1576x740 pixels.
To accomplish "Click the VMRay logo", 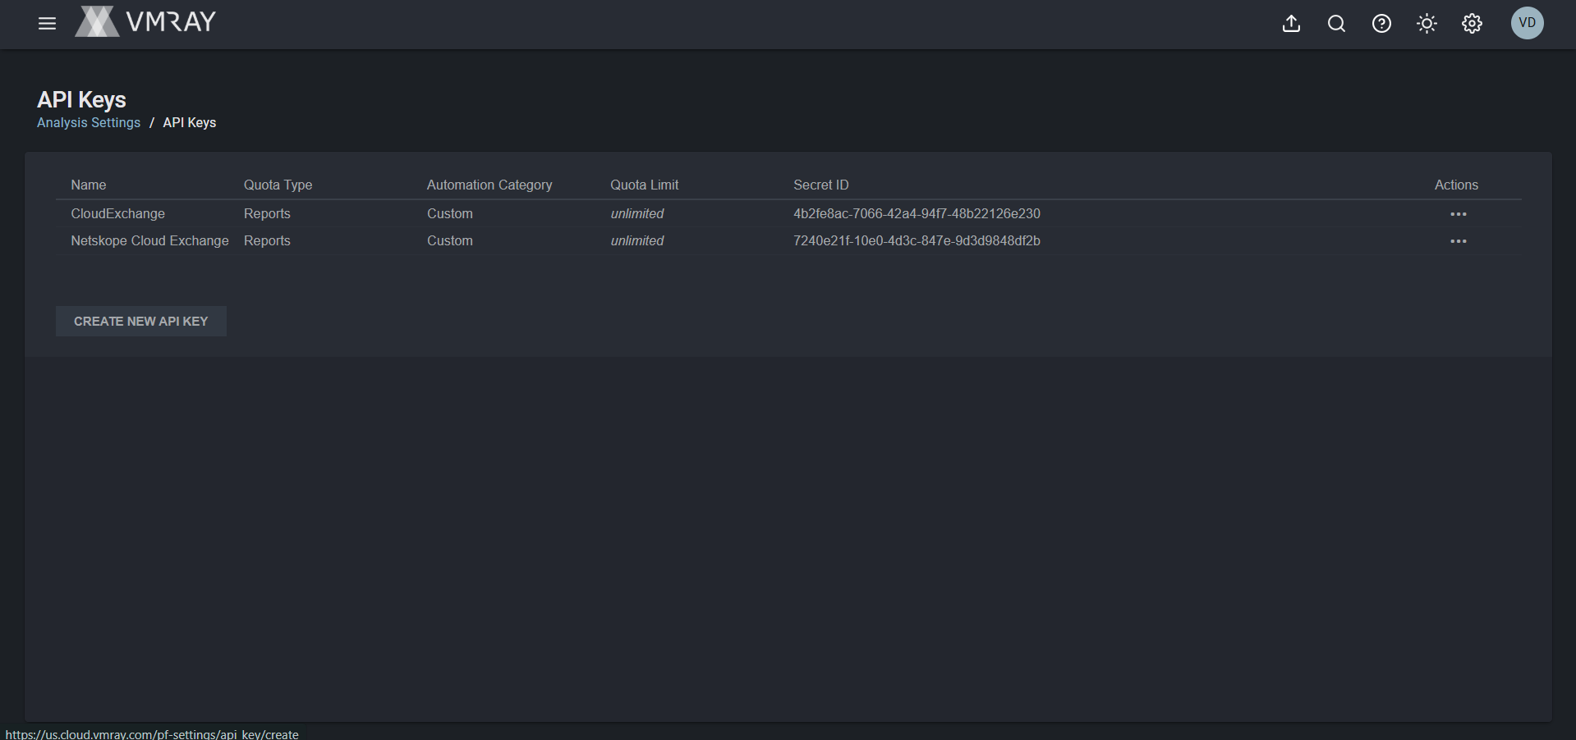I will click(x=145, y=21).
